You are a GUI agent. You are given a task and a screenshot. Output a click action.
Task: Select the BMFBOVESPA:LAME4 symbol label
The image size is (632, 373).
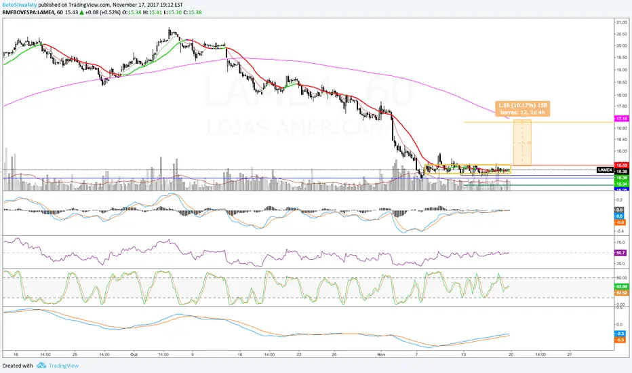(x=28, y=12)
